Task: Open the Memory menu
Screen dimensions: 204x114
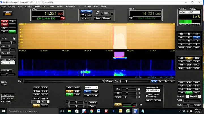Action: click(12, 6)
